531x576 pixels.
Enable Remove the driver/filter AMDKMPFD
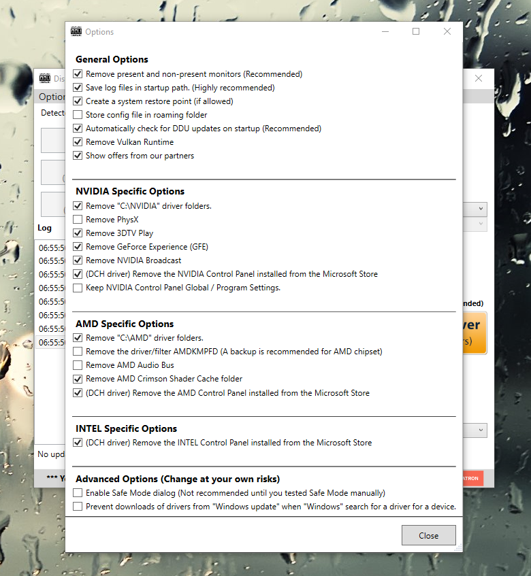[78, 351]
